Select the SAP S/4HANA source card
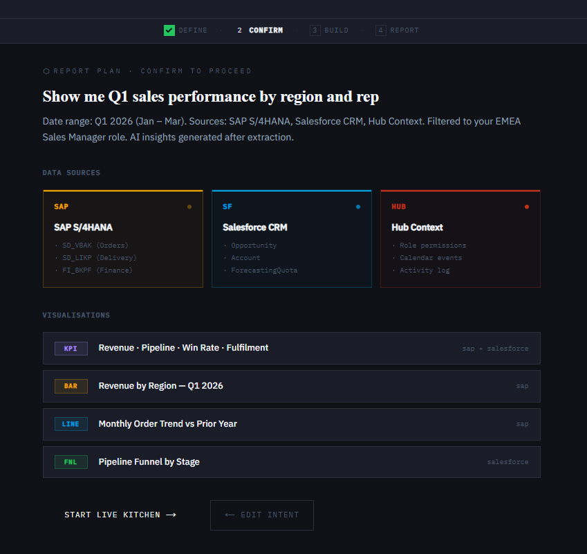587x554 pixels. (x=123, y=239)
